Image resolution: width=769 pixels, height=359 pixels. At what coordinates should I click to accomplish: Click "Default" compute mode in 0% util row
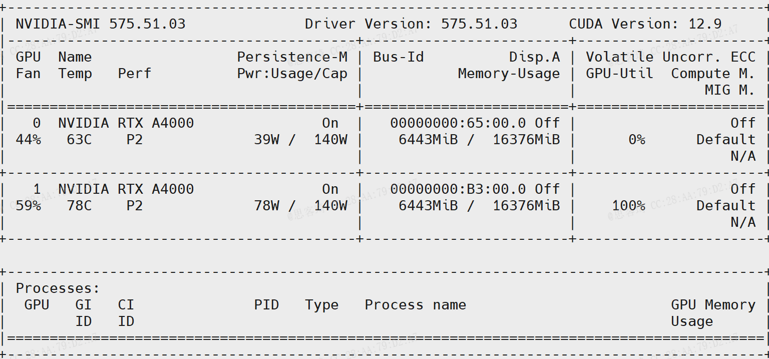pyautogui.click(x=726, y=140)
